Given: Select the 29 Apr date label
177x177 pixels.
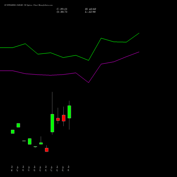Looking at the screenshot, I should (x=63, y=169).
